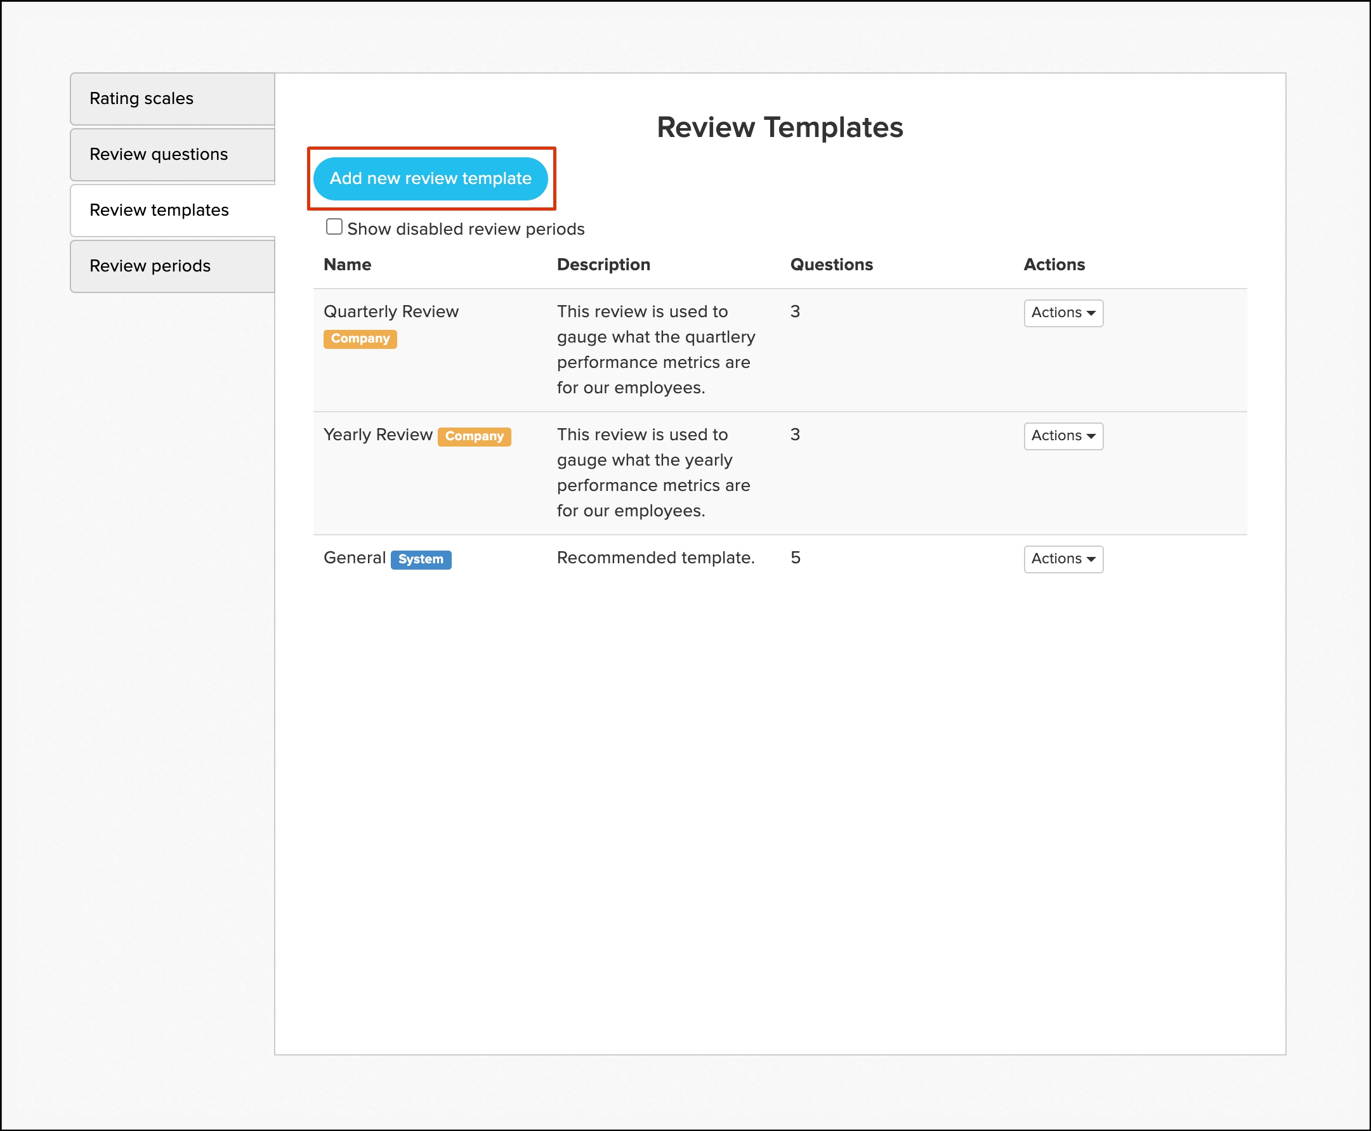Click the General template name
1371x1131 pixels.
(x=355, y=558)
